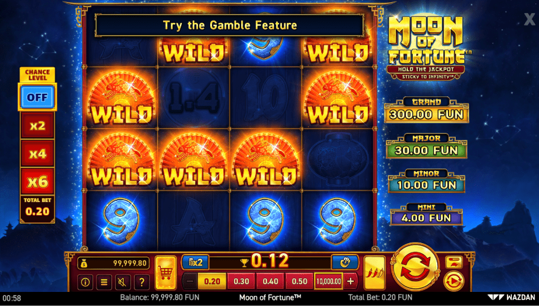This screenshot has height=306, width=539.
Task: Start the x2 gamble feature
Action: [x=195, y=262]
